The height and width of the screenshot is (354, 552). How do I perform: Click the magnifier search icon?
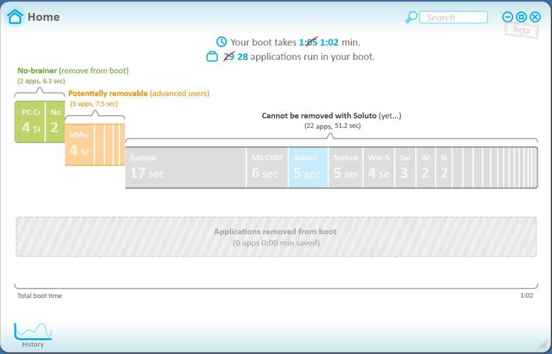(x=411, y=17)
